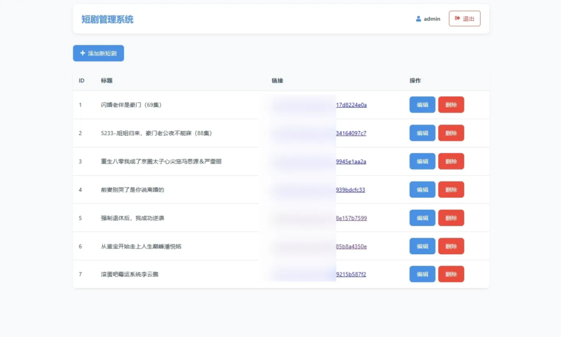Click title 重生八零我成了京圈太子心尖宠冯思源

point(161,162)
